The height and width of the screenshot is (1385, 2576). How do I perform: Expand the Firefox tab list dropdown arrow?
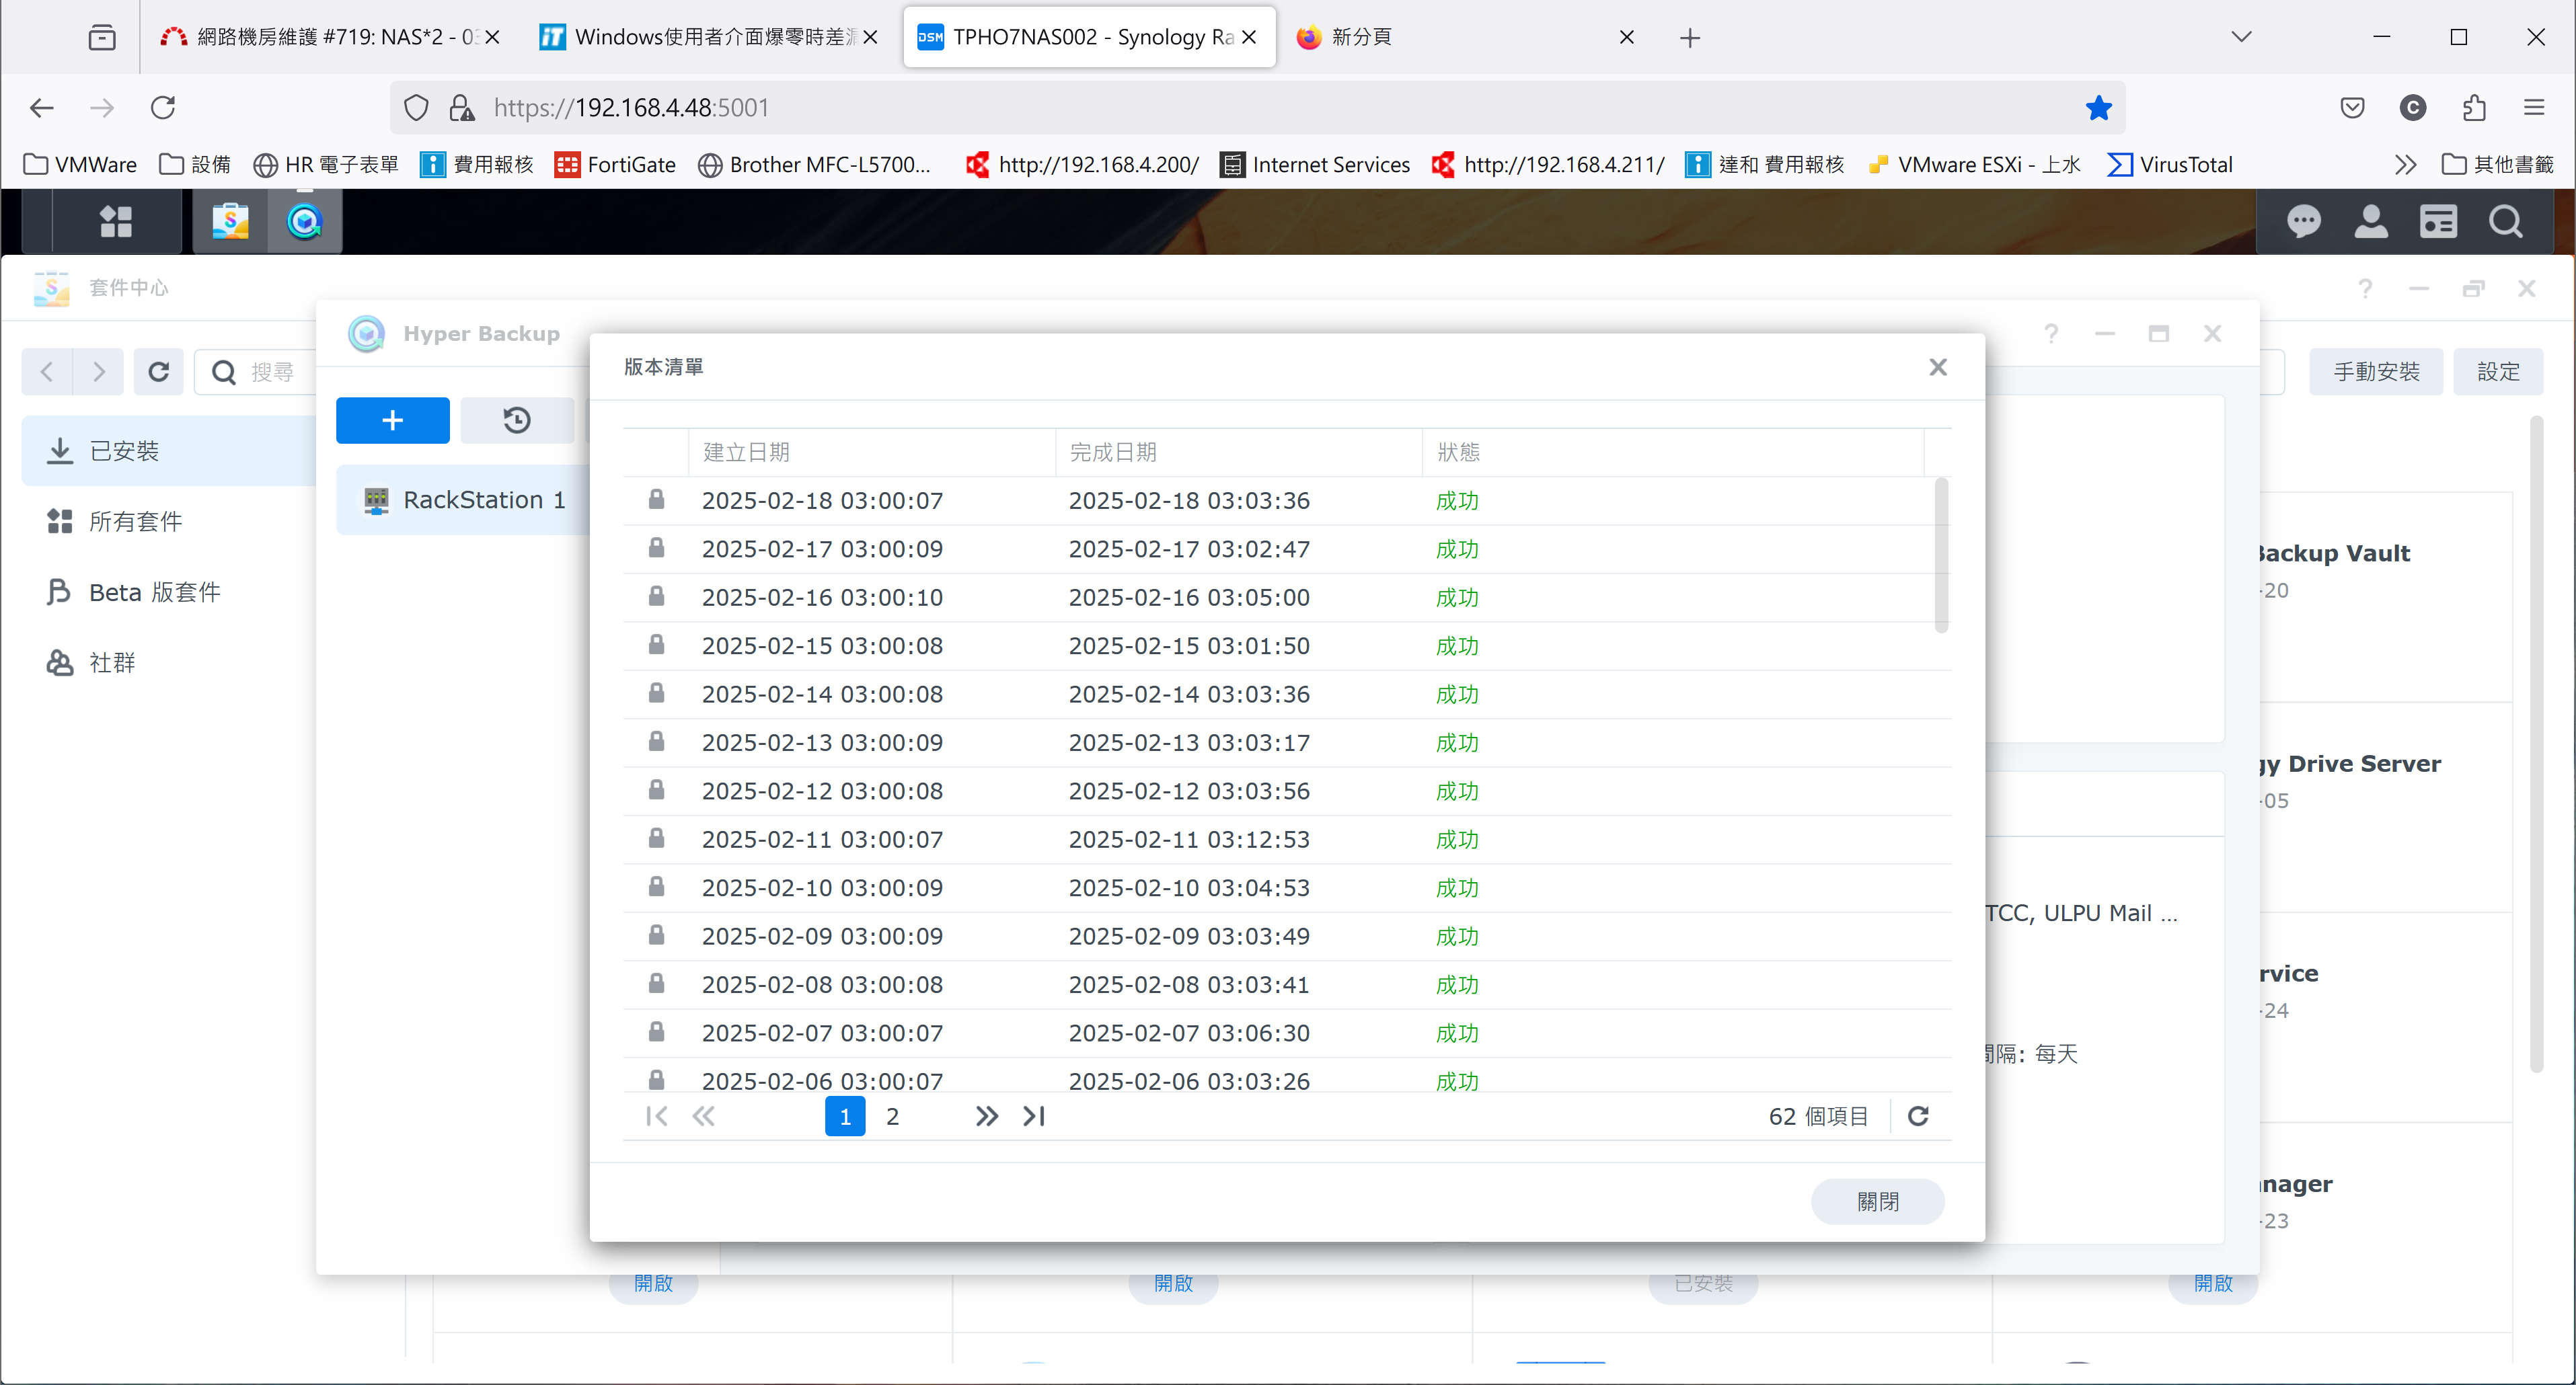(2241, 37)
